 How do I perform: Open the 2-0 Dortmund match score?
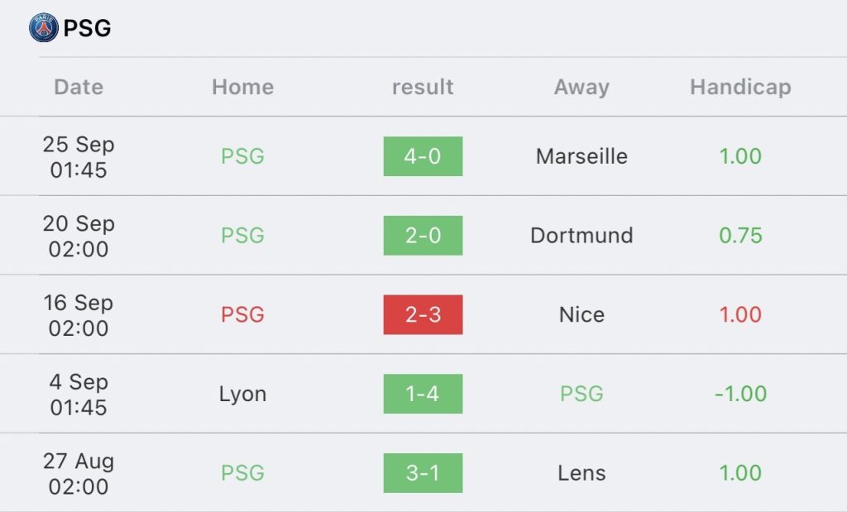[423, 236]
